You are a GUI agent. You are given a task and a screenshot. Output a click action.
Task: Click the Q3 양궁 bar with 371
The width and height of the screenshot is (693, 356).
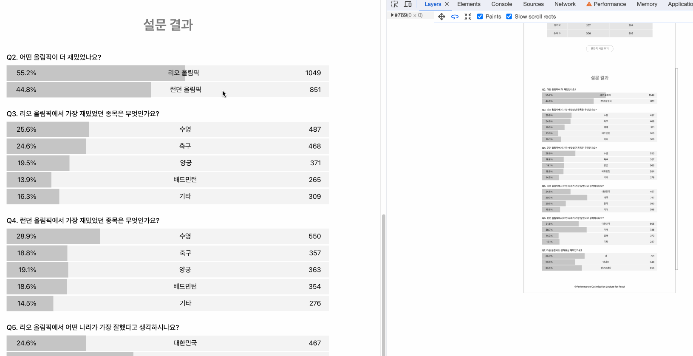[168, 163]
